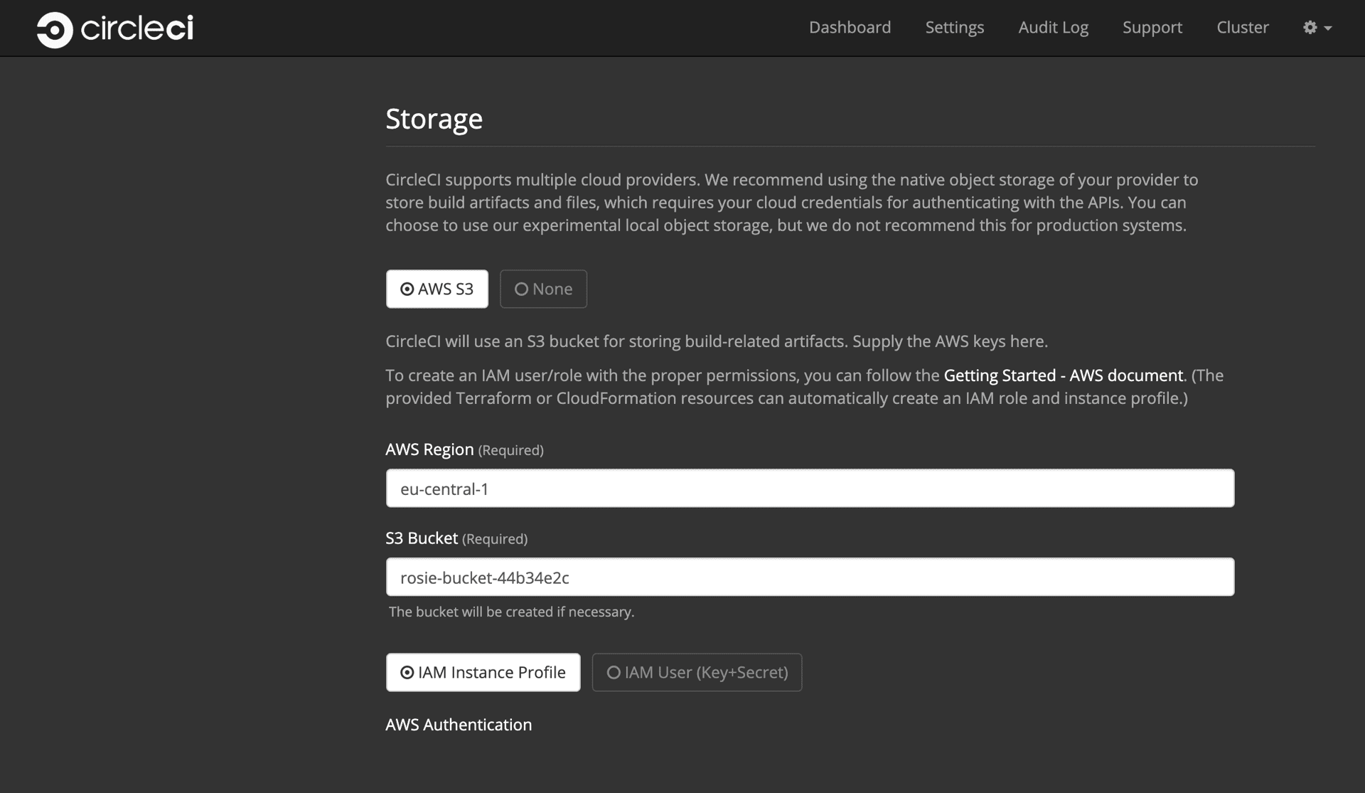Select the None storage option
This screenshot has width=1365, height=793.
543,289
